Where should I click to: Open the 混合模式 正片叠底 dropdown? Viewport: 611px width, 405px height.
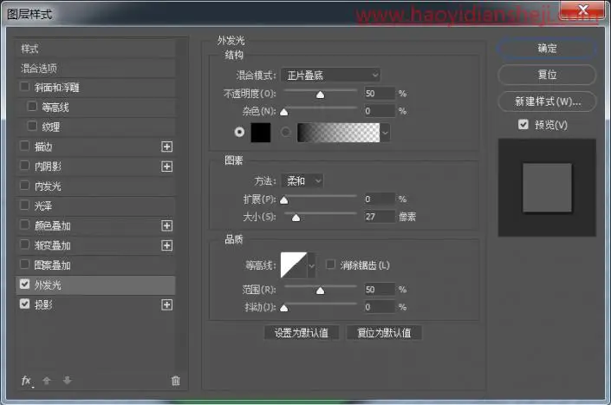[x=330, y=75]
